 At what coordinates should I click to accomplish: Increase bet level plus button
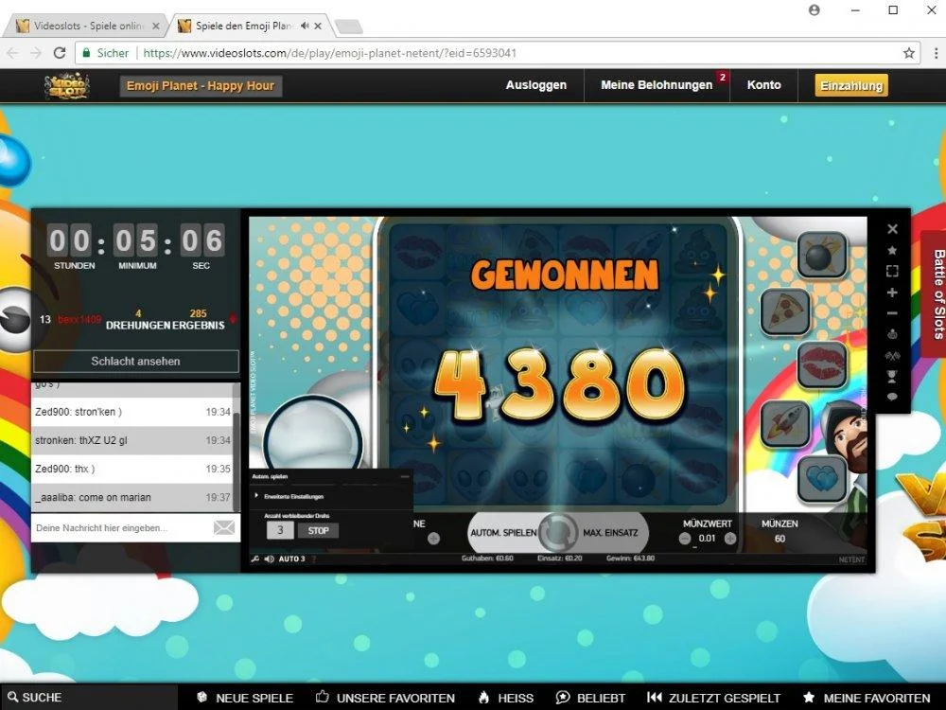click(434, 539)
